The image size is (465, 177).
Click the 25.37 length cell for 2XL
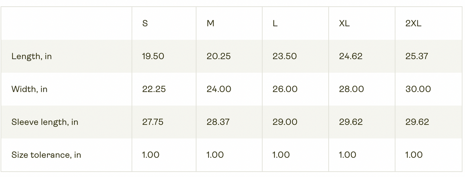[x=417, y=56]
